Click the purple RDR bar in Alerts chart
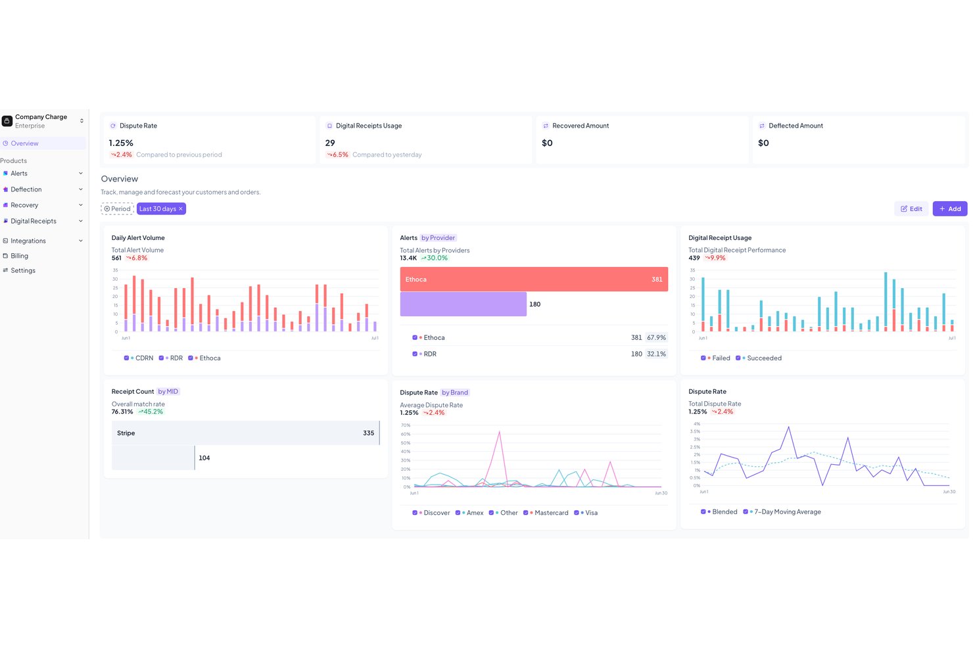This screenshot has height=649, width=973. point(463,304)
